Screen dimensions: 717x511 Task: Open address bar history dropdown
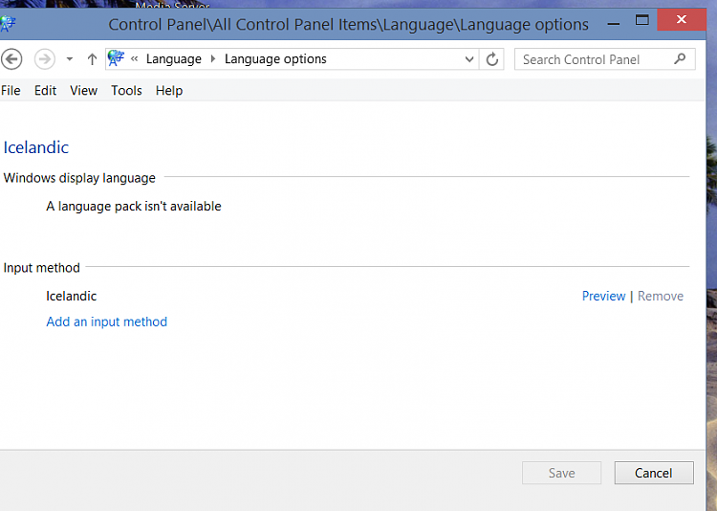[x=469, y=59]
